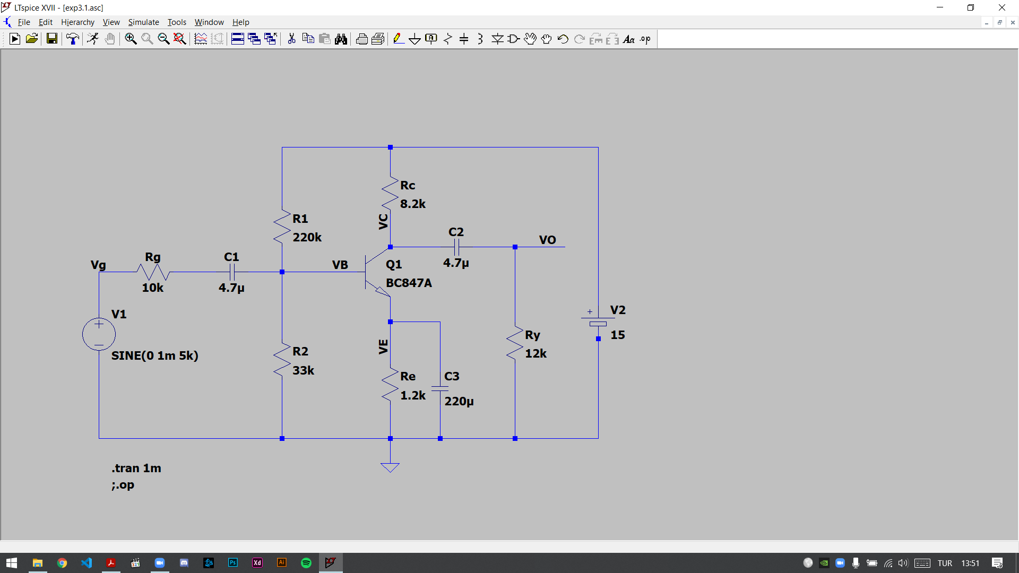The image size is (1019, 573).
Task: Click the Zoom to Fit icon
Action: point(180,39)
